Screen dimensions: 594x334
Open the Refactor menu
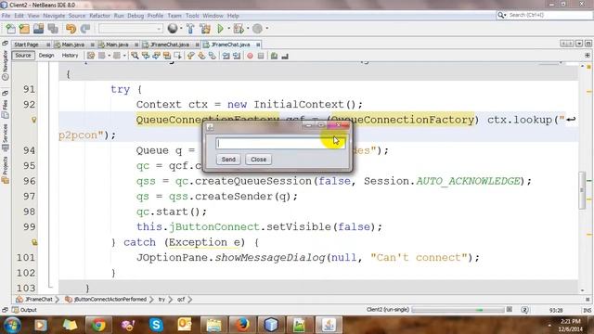99,16
